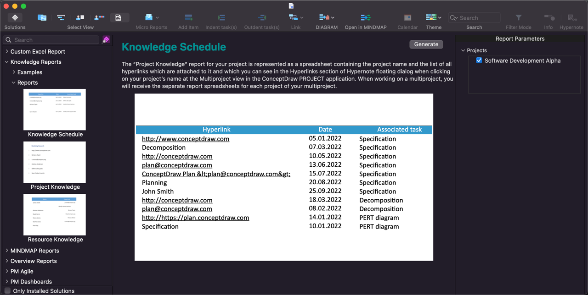The height and width of the screenshot is (295, 588).
Task: Uncheck Software Development Alpha project
Action: tap(479, 60)
